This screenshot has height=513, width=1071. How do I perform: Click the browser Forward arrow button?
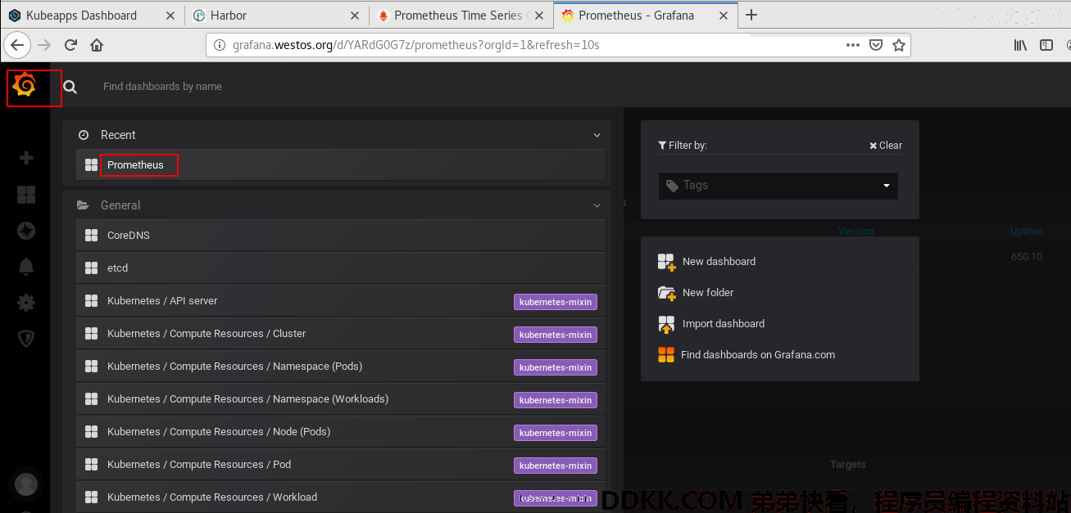44,45
